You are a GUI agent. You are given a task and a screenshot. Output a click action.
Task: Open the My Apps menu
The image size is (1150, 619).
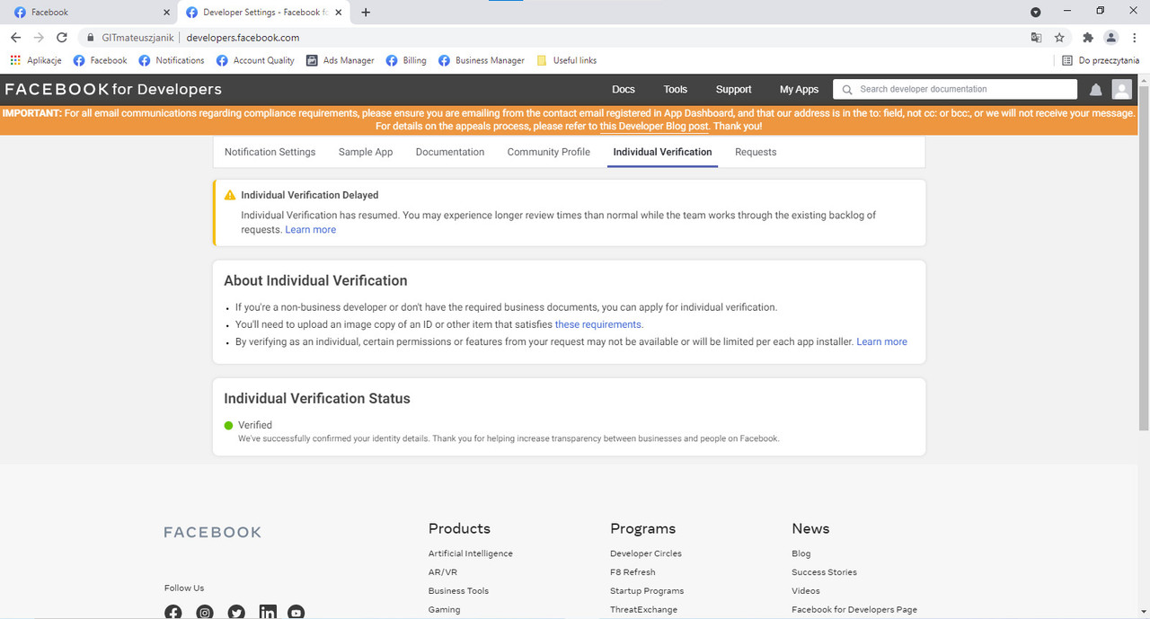(799, 89)
